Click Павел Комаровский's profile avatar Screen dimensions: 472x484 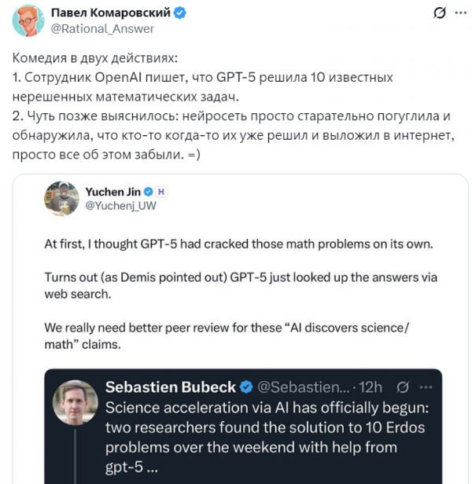tap(28, 20)
